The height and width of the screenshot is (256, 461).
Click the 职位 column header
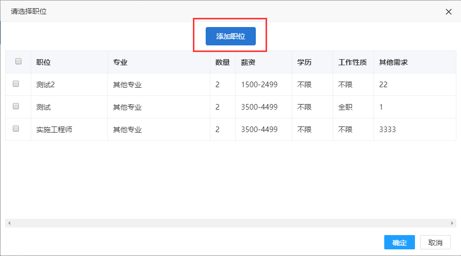[43, 62]
